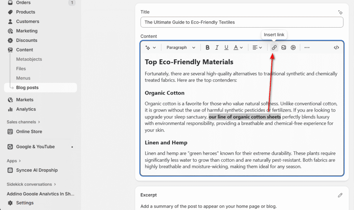Toggle bold formatting on the selected text

pos(207,47)
